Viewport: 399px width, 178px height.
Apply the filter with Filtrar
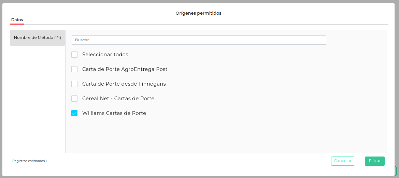[x=374, y=161]
